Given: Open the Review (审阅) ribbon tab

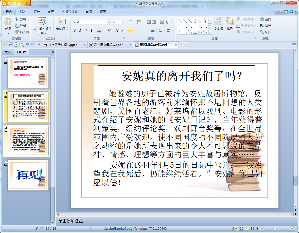Looking at the screenshot, I should (89, 12).
